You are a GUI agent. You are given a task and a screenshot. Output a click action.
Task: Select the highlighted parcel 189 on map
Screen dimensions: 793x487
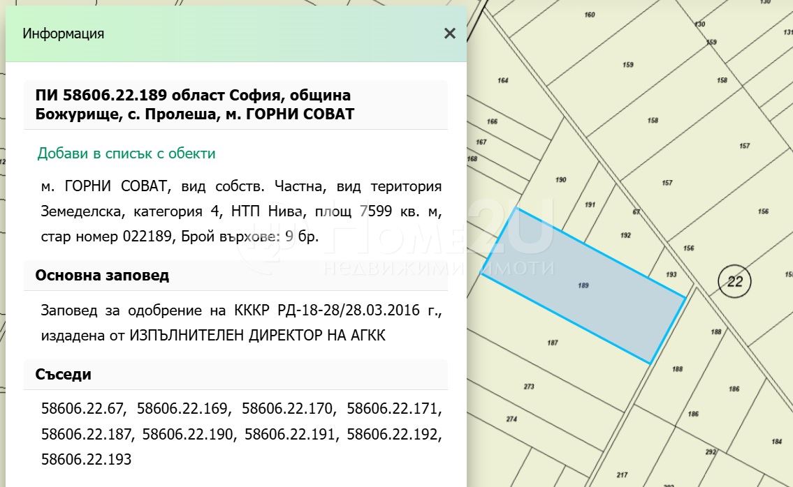pos(583,285)
